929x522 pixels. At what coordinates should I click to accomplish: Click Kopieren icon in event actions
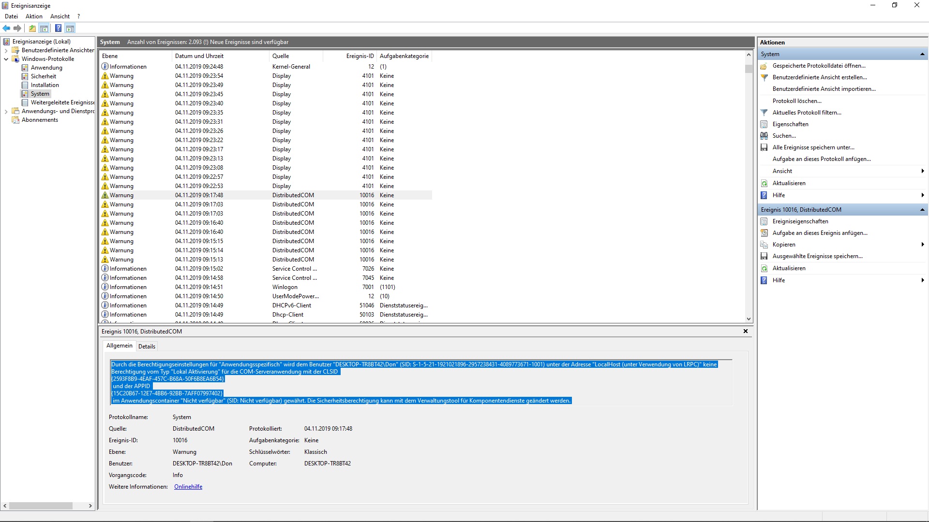[764, 245]
